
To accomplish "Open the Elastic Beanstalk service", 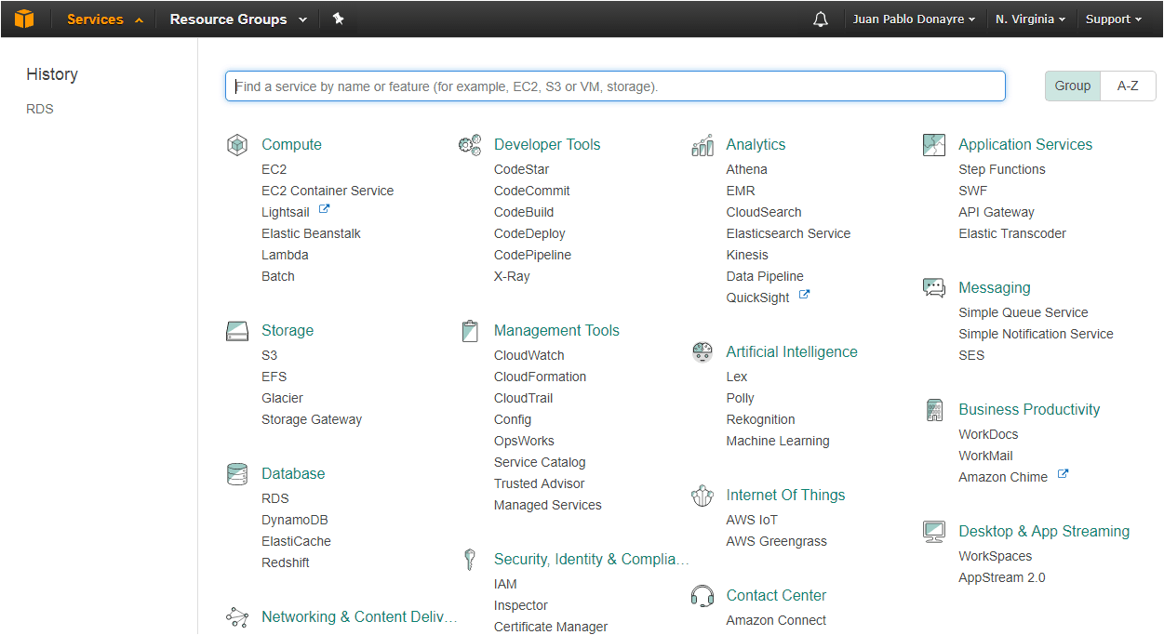I will [311, 233].
